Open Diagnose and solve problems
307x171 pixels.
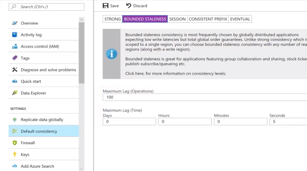click(44, 70)
